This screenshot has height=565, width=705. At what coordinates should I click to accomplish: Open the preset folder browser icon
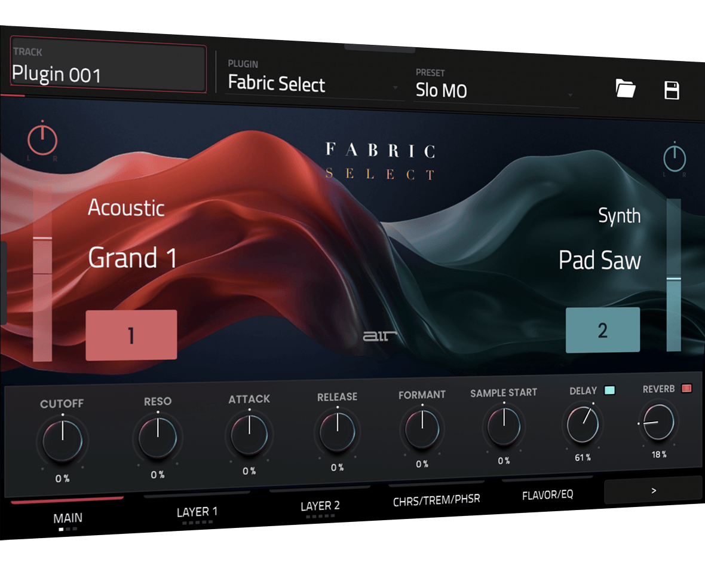[625, 89]
